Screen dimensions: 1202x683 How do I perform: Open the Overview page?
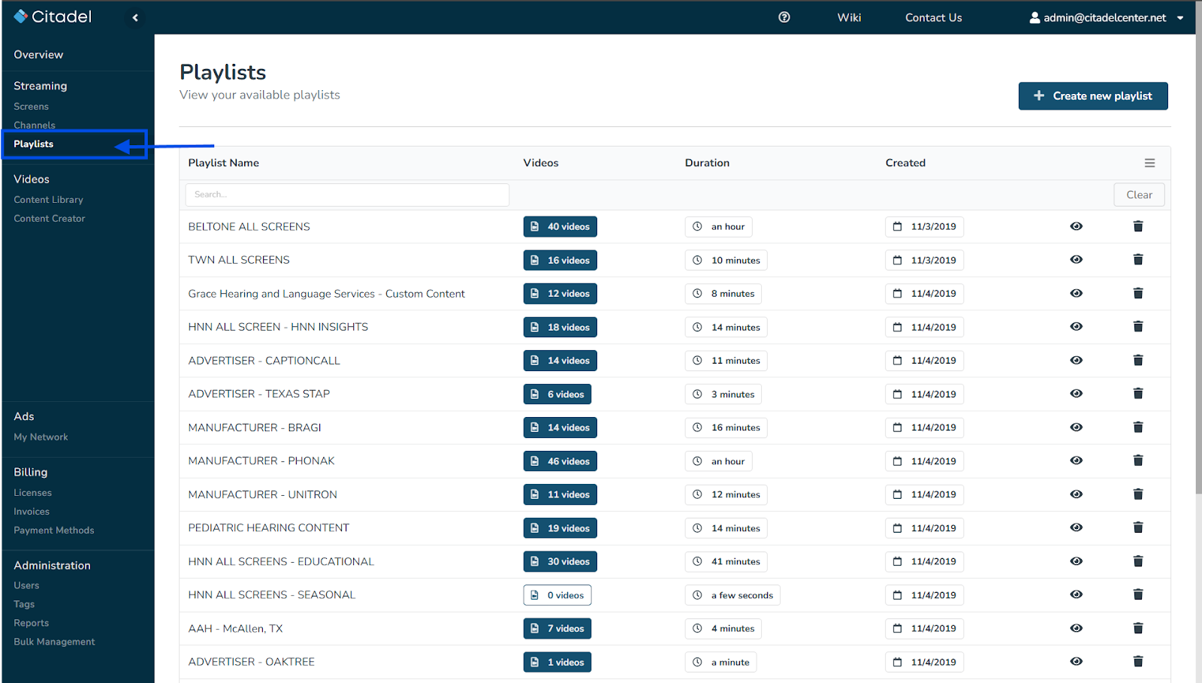(38, 55)
